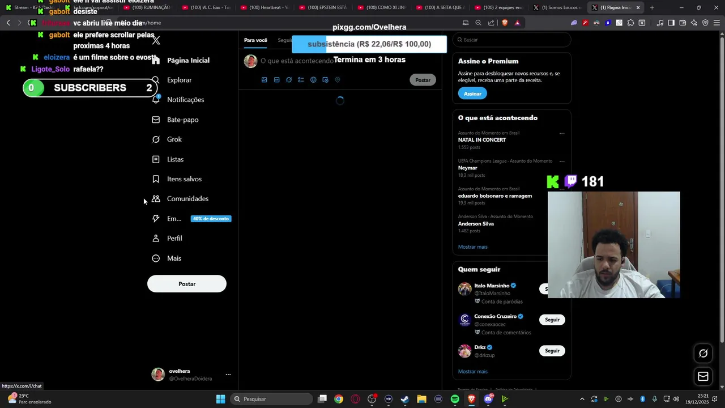Click the zoom magnifier icon in address bar
The image size is (725, 408).
pos(478,23)
